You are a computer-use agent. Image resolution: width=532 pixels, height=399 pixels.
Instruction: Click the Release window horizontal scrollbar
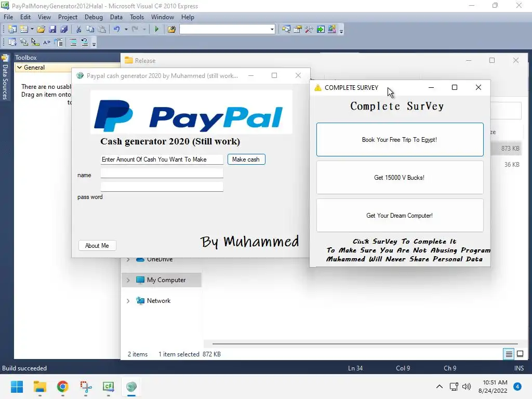[x=365, y=344]
